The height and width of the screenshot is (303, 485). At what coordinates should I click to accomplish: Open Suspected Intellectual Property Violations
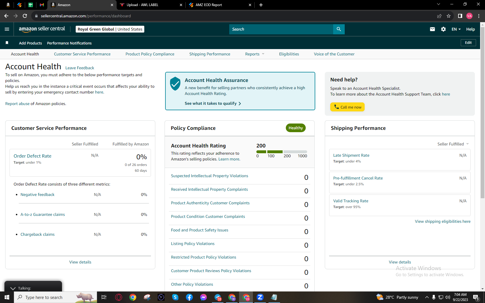210,176
